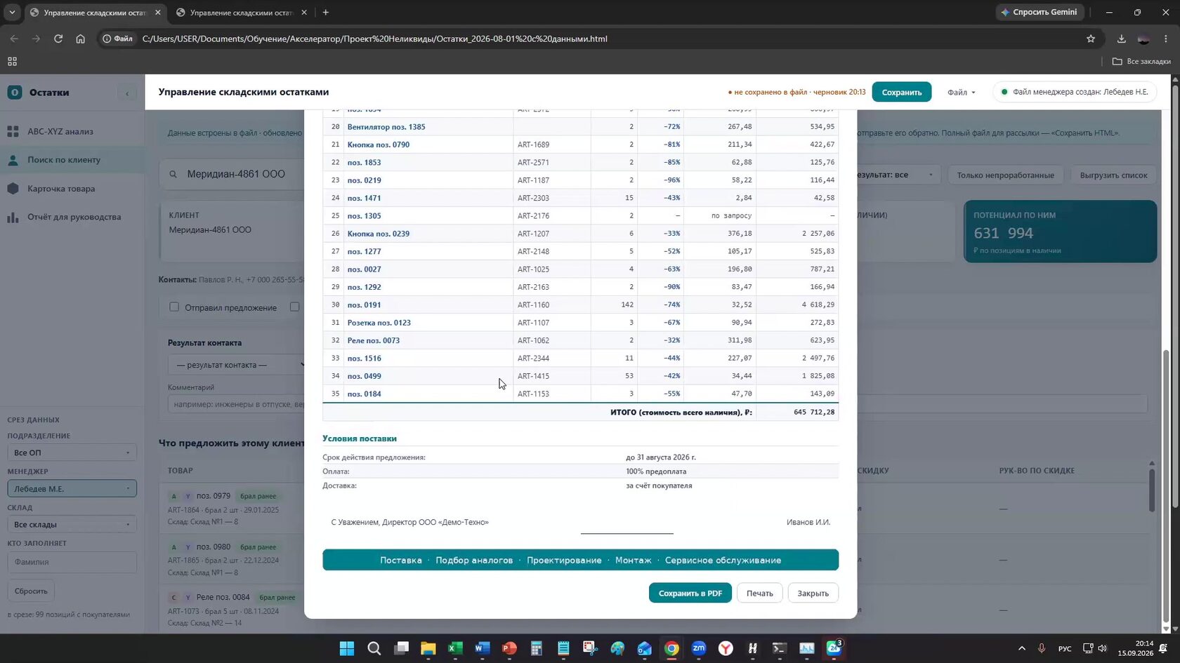Open the результат контакта dropdown
This screenshot has height=663, width=1180.
pos(237,365)
